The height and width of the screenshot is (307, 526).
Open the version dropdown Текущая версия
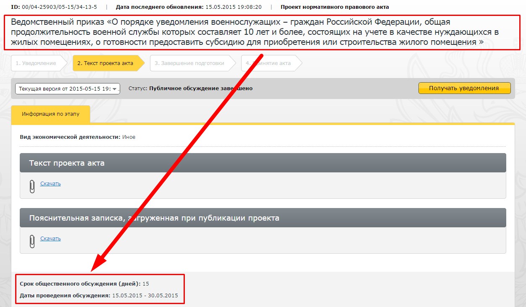(68, 88)
